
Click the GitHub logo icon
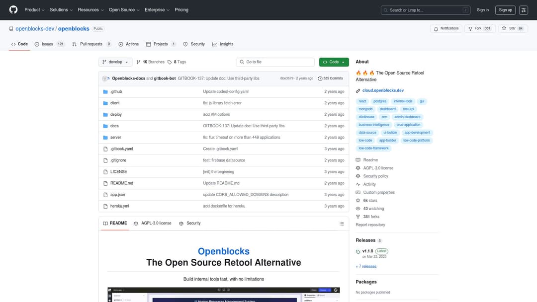(x=13, y=10)
